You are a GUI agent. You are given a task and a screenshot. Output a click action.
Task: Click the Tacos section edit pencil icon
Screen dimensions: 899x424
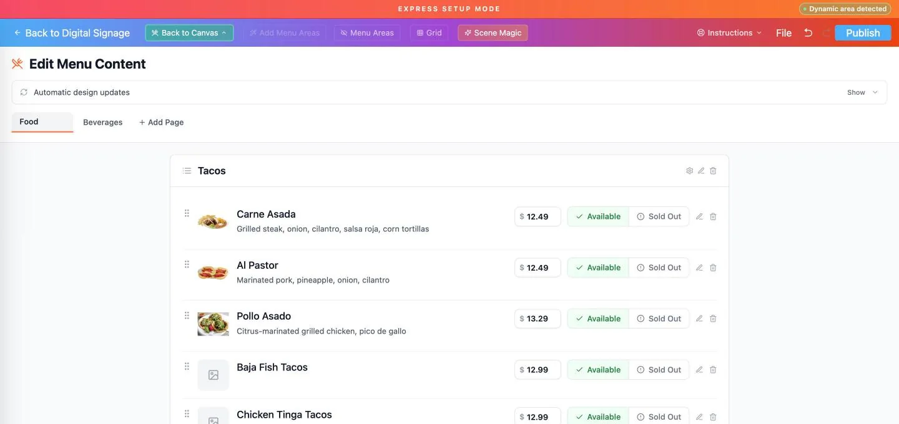701,171
